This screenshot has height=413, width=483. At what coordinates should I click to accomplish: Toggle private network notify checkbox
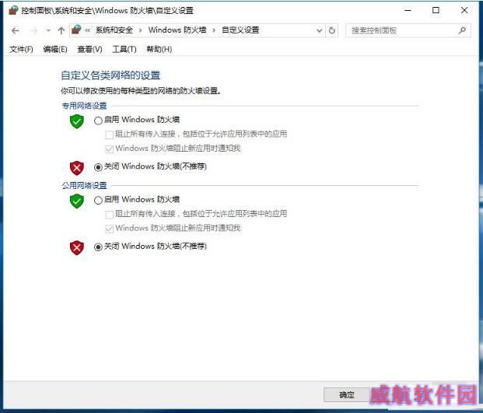coord(109,149)
